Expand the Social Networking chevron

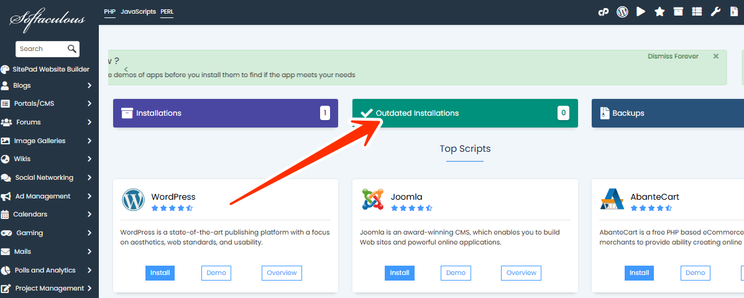(x=90, y=178)
